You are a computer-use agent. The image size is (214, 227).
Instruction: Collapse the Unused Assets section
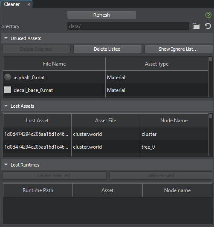pyautogui.click(x=6, y=38)
